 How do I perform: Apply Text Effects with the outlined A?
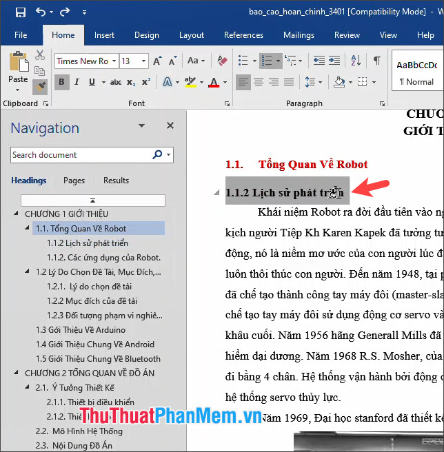tap(168, 83)
